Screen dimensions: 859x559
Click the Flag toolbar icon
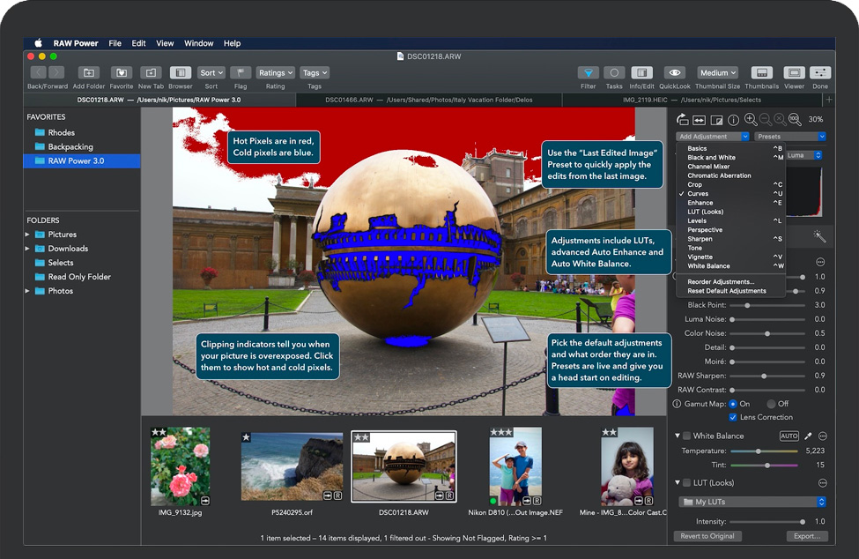pos(241,73)
